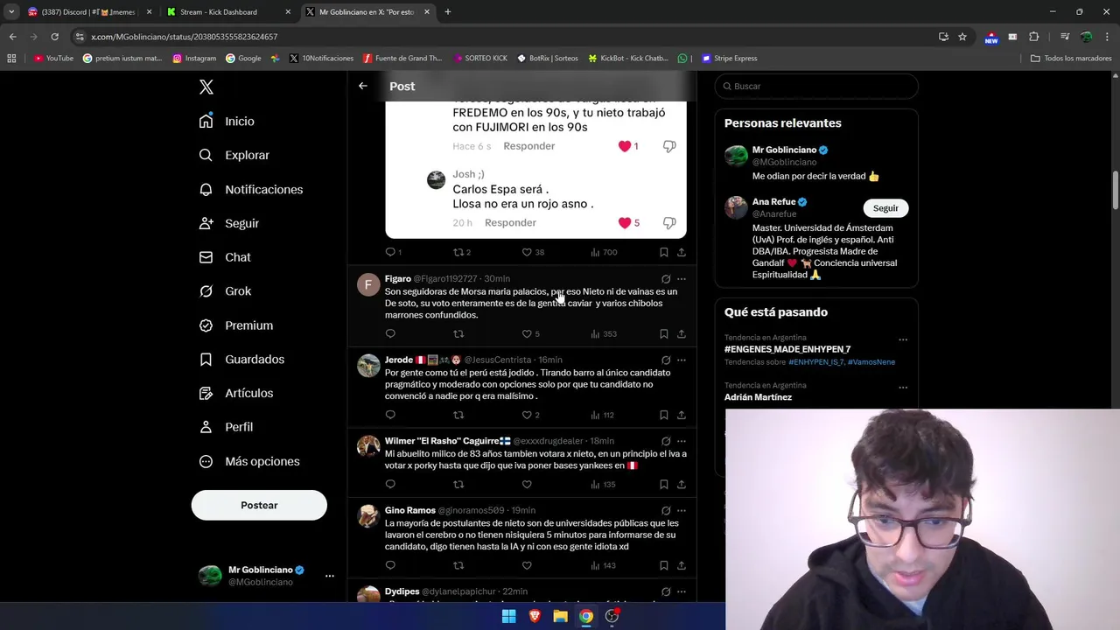View Jerode reply stats showing 112

[x=603, y=415]
